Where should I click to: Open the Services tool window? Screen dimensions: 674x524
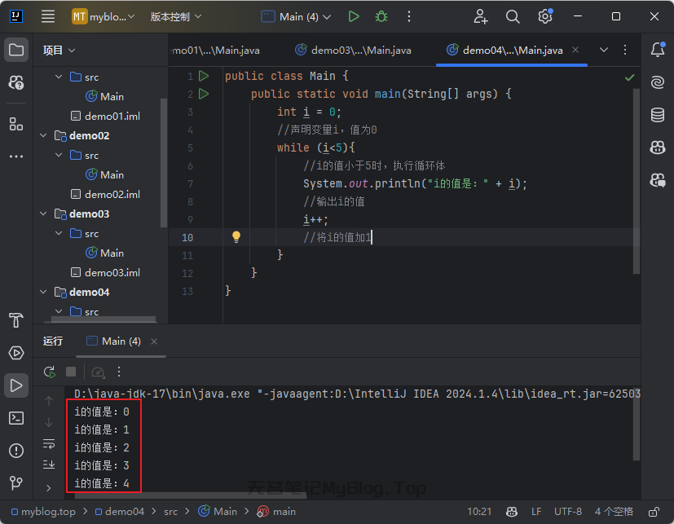pos(16,353)
